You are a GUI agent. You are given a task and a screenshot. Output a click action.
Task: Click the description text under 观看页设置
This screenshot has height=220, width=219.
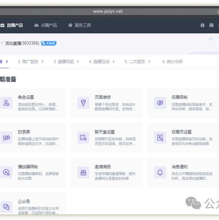coord(192,141)
